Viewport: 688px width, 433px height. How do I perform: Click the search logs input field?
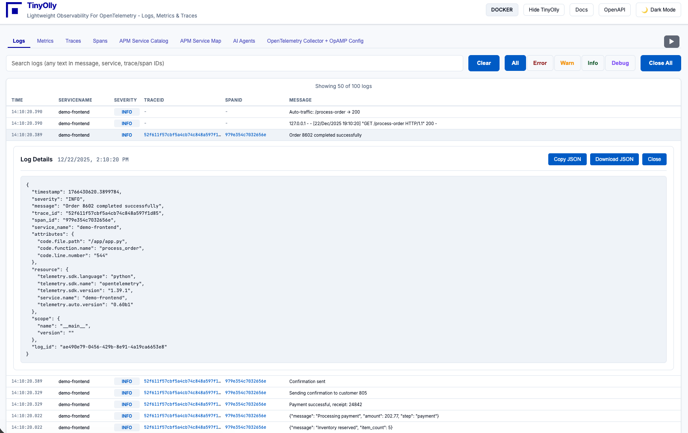tap(234, 63)
